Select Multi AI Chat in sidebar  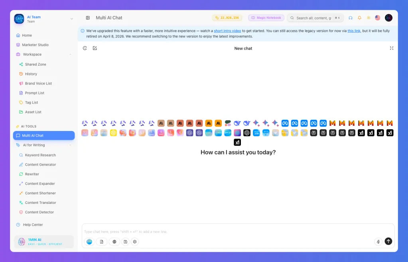[x=44, y=135]
